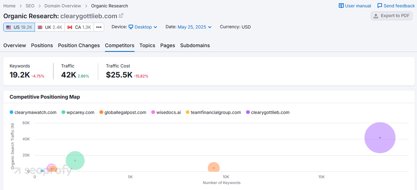Toggle teamfinancialgroup.com legend item
417x190 pixels.
coord(213,112)
